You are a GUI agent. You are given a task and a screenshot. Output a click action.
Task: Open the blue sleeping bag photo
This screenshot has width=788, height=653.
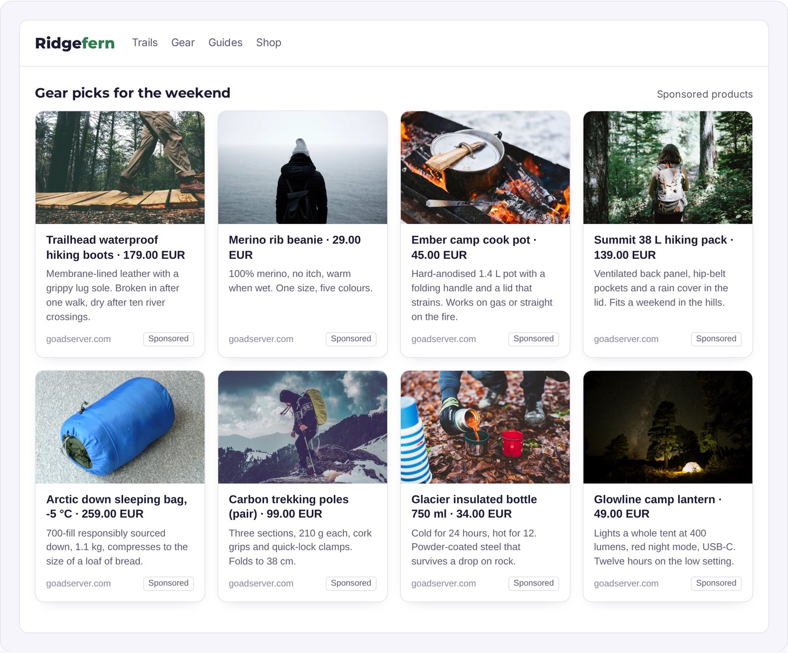pos(120,427)
